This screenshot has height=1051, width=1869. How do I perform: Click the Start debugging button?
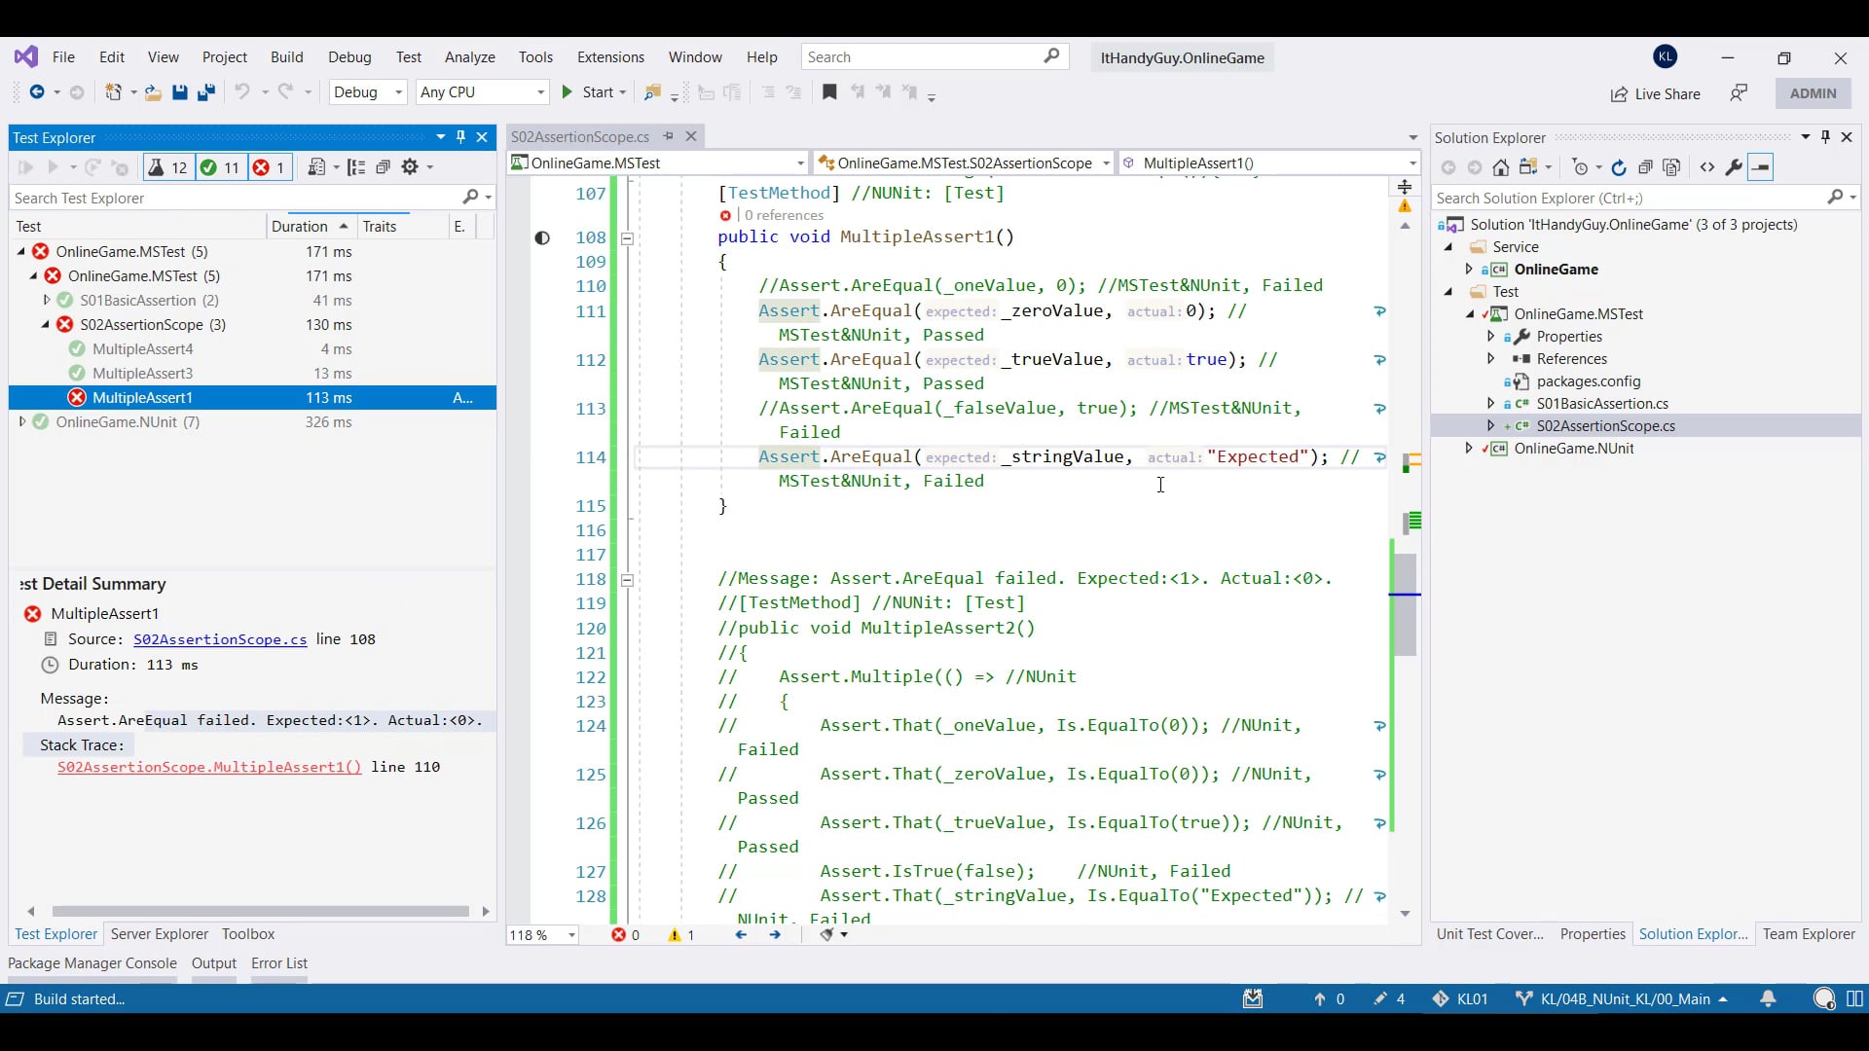coord(587,92)
